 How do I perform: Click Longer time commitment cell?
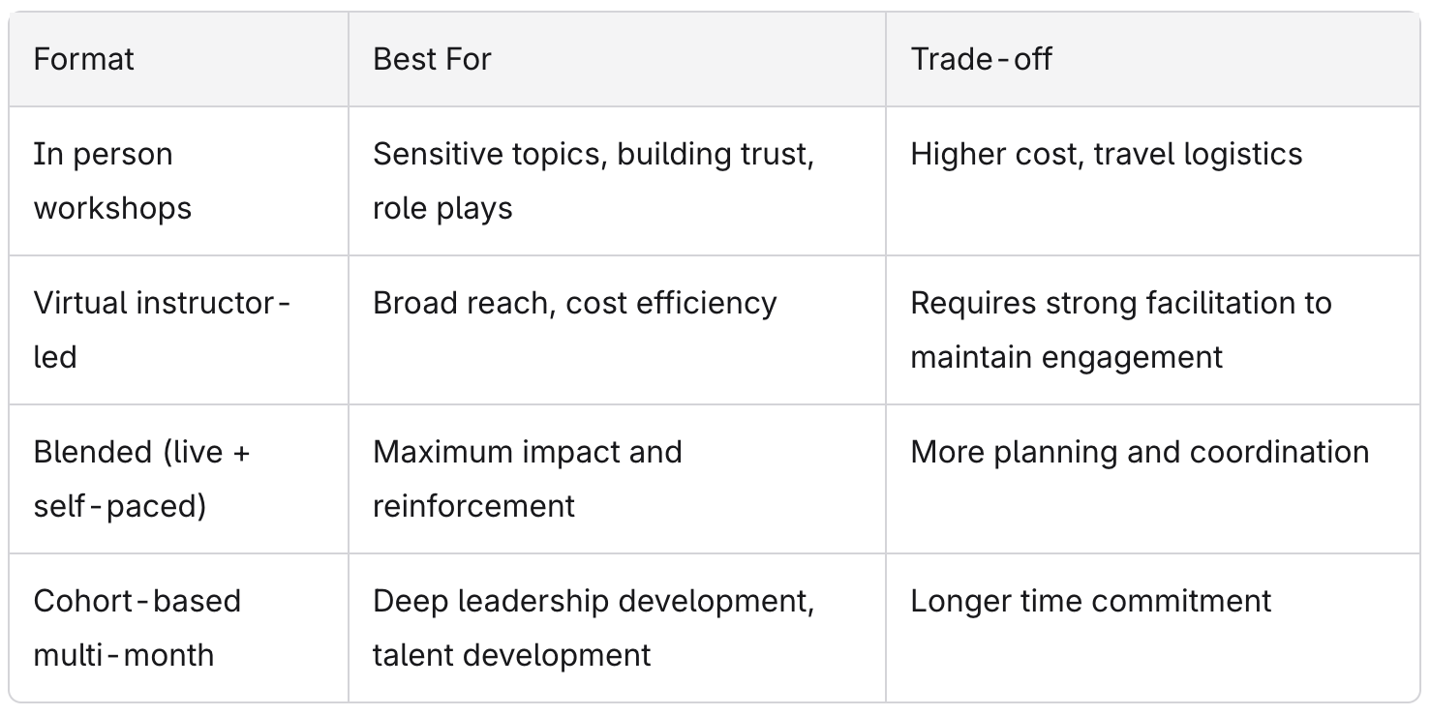click(1152, 628)
